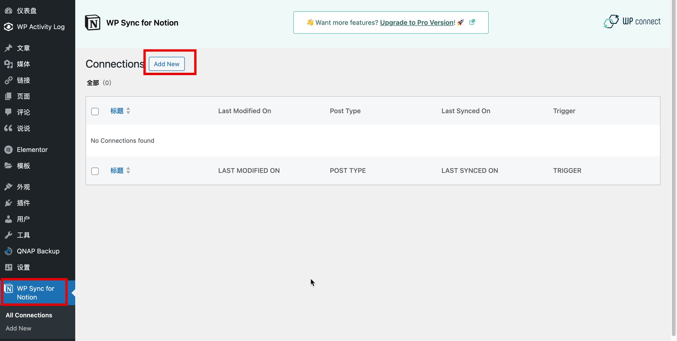Viewport: 677px width, 341px height.
Task: Click the settings sliders icon beside 设置
Action: point(8,267)
